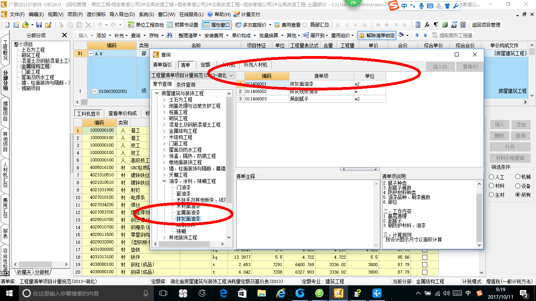This screenshot has height=301, width=536.
Task: Select the 满刮腻子 row in results table
Action: coord(311,99)
